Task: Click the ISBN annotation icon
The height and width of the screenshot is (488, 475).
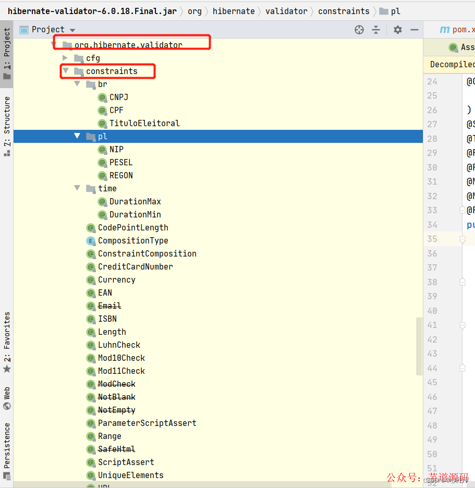Action: (91, 319)
